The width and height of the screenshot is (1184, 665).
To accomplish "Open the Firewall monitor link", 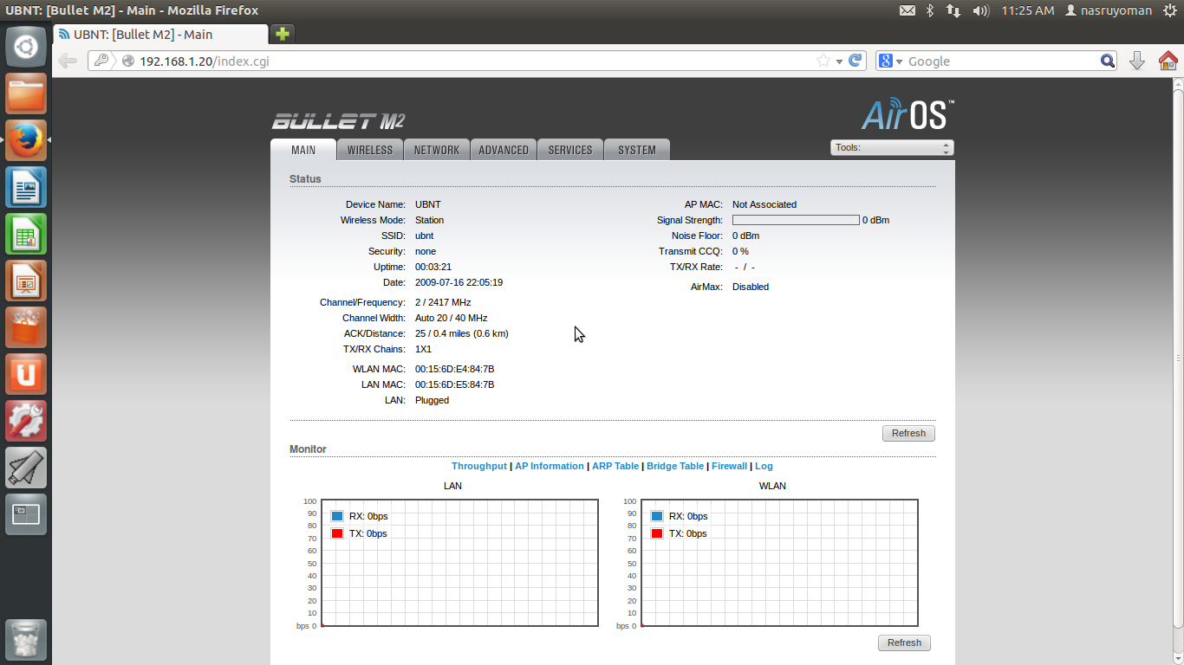I will pyautogui.click(x=729, y=466).
